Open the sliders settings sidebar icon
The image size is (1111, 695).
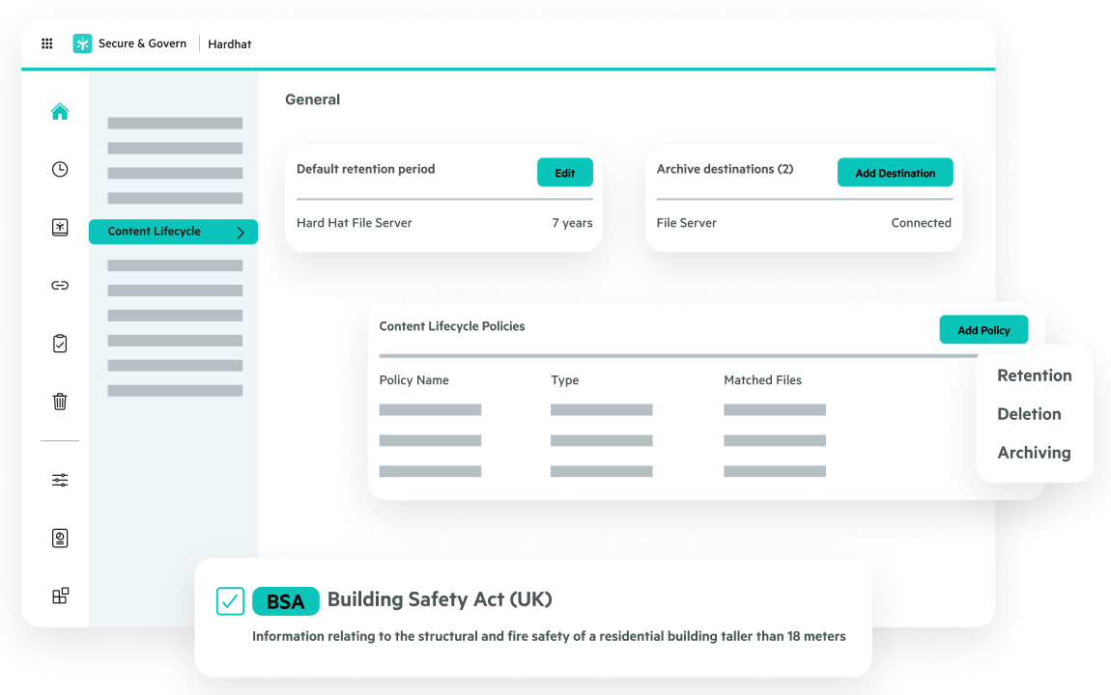tap(60, 480)
